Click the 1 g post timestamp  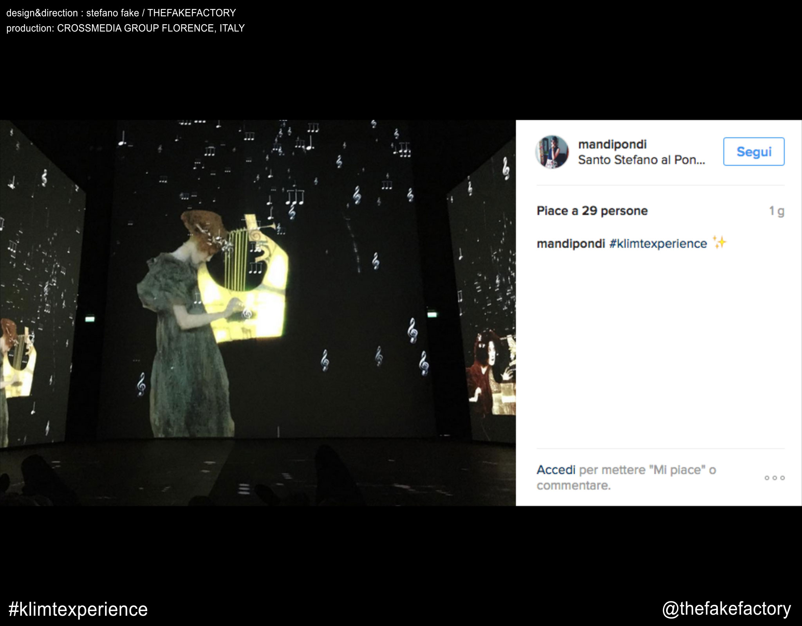coord(777,211)
